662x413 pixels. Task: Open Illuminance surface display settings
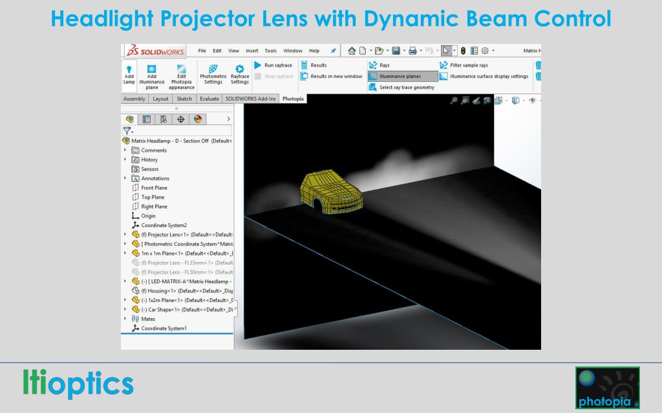[484, 76]
